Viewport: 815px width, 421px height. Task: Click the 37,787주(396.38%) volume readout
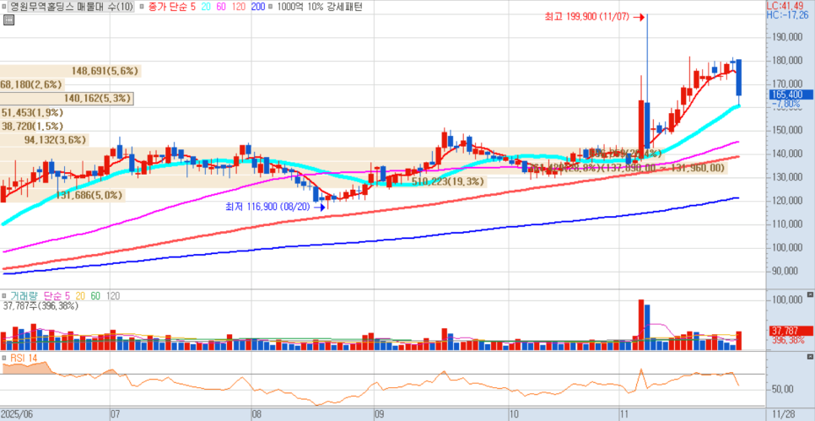(40, 306)
